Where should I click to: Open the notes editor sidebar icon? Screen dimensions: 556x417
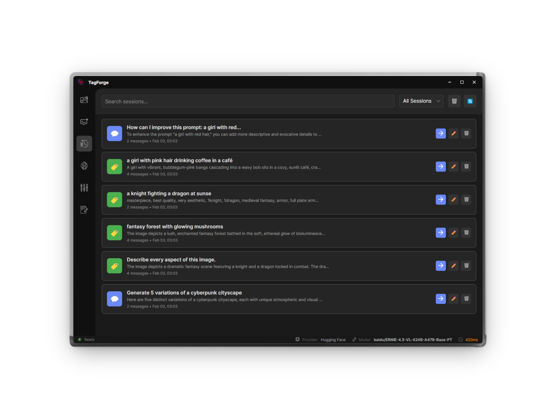(x=84, y=210)
